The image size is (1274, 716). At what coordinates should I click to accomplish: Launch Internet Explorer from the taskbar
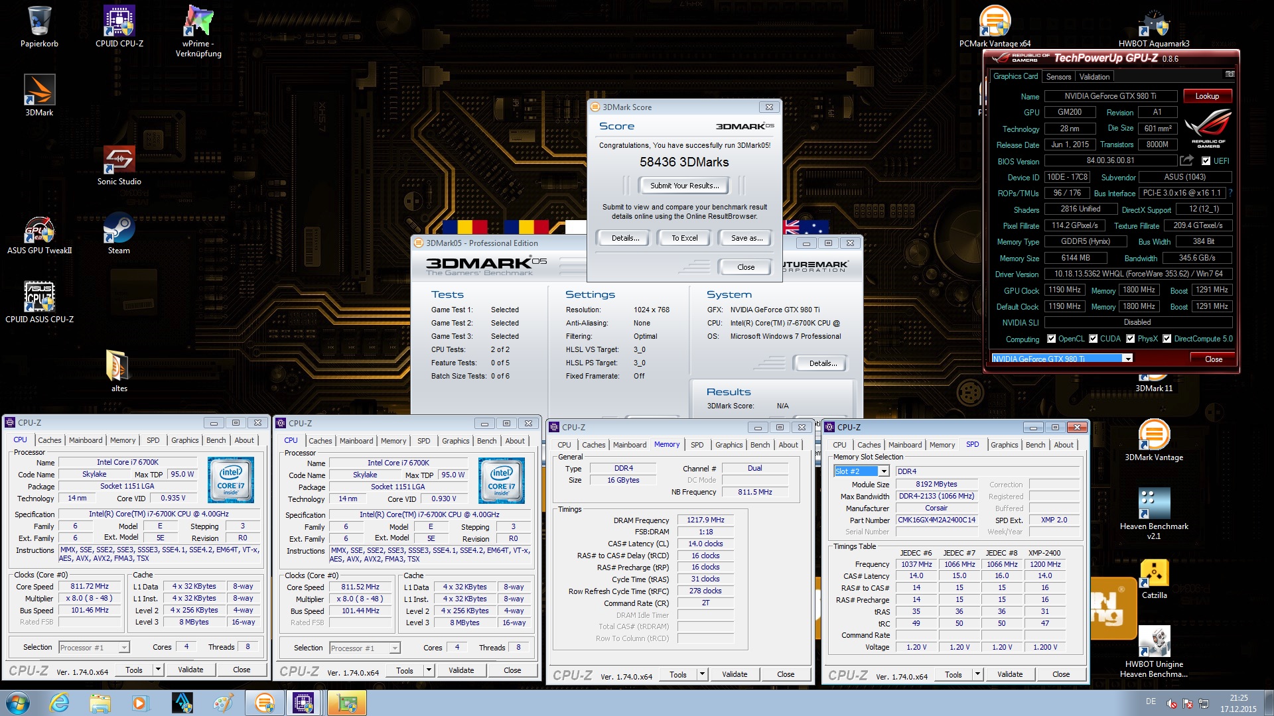59,703
